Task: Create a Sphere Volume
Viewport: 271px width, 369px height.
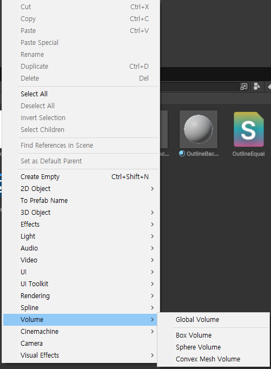Action: [214, 347]
